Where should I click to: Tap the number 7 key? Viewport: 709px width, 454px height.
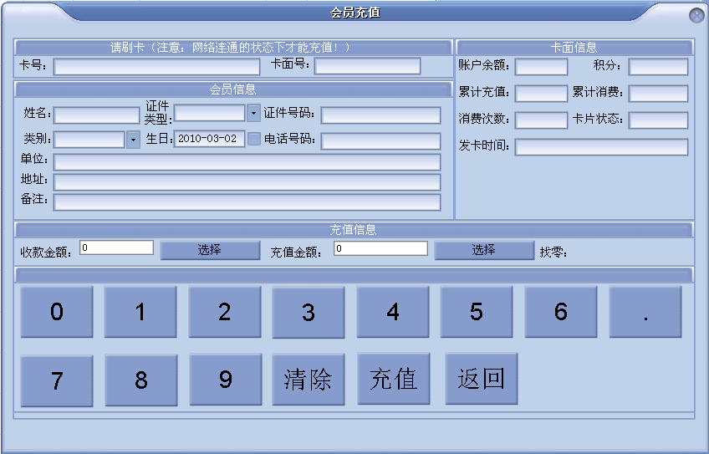[57, 380]
